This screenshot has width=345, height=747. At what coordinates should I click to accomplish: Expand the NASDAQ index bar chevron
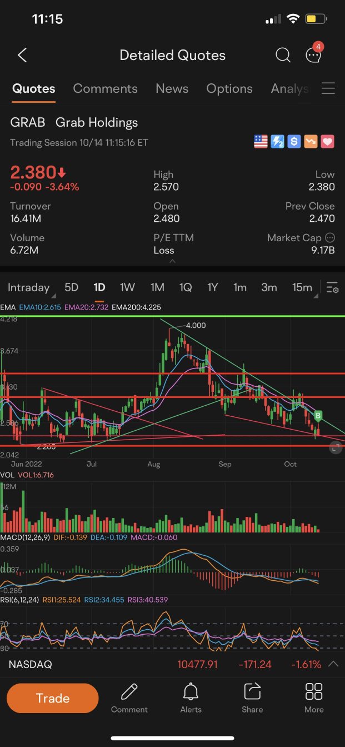333,664
